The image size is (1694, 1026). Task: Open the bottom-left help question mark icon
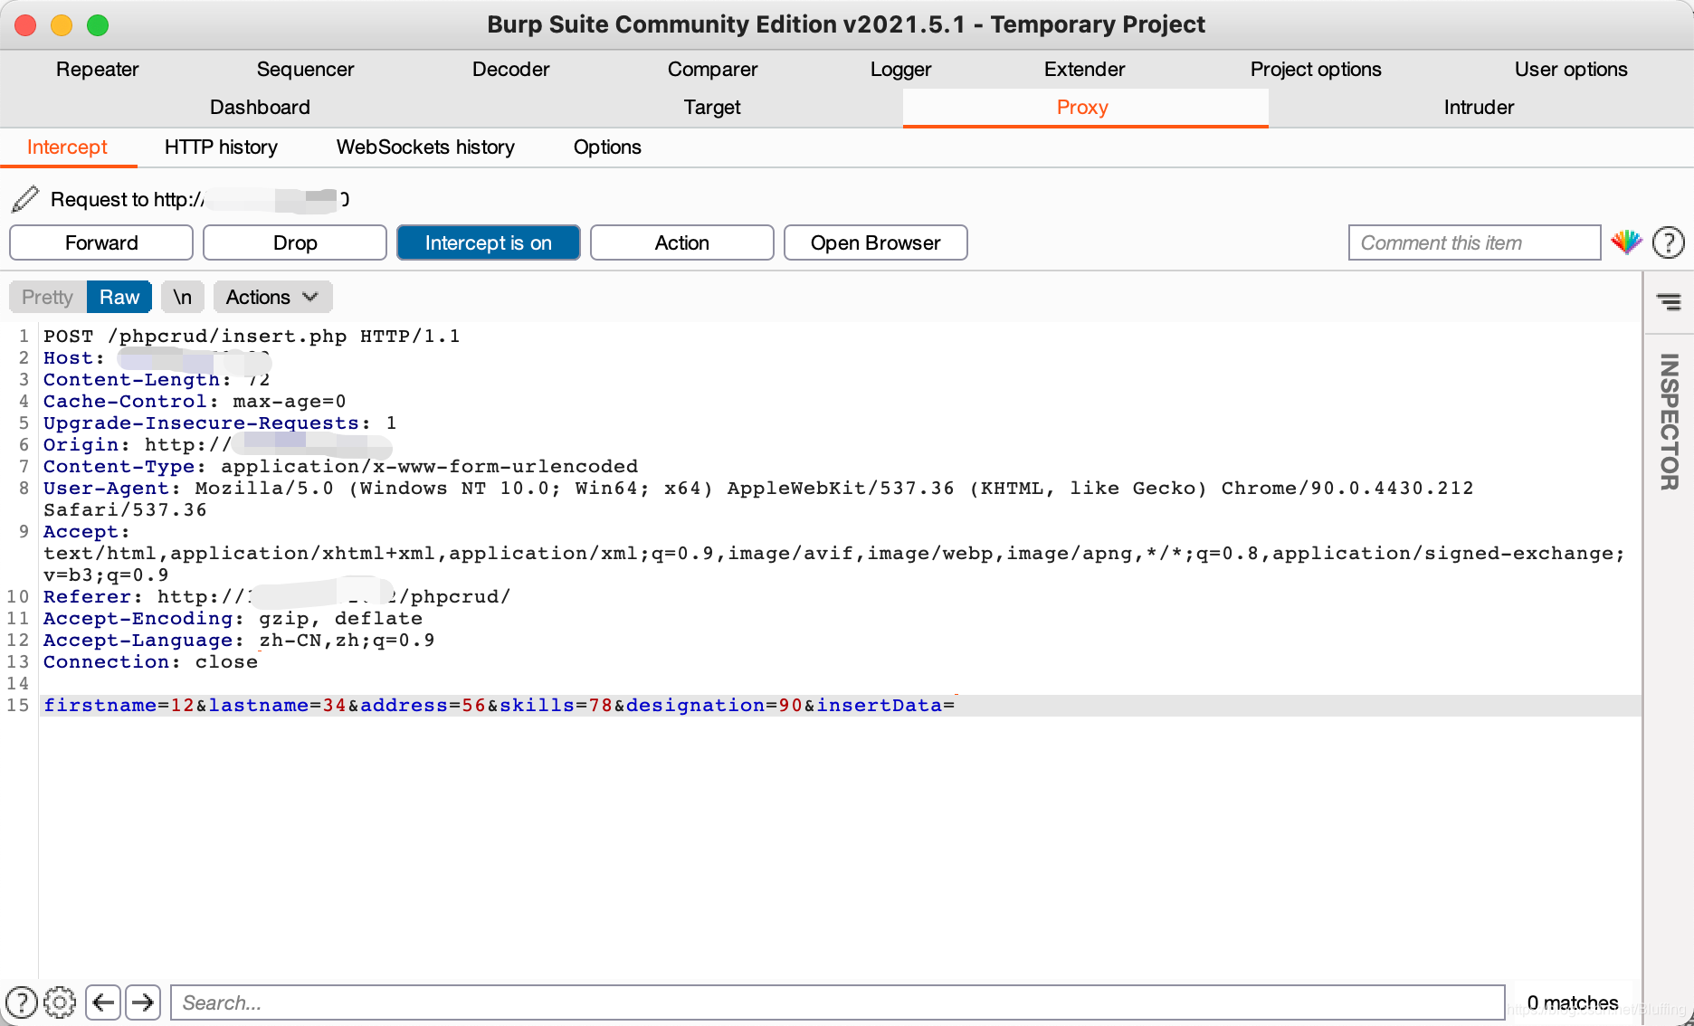tap(22, 1002)
